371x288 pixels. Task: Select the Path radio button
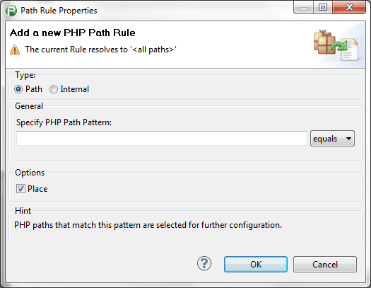18,89
